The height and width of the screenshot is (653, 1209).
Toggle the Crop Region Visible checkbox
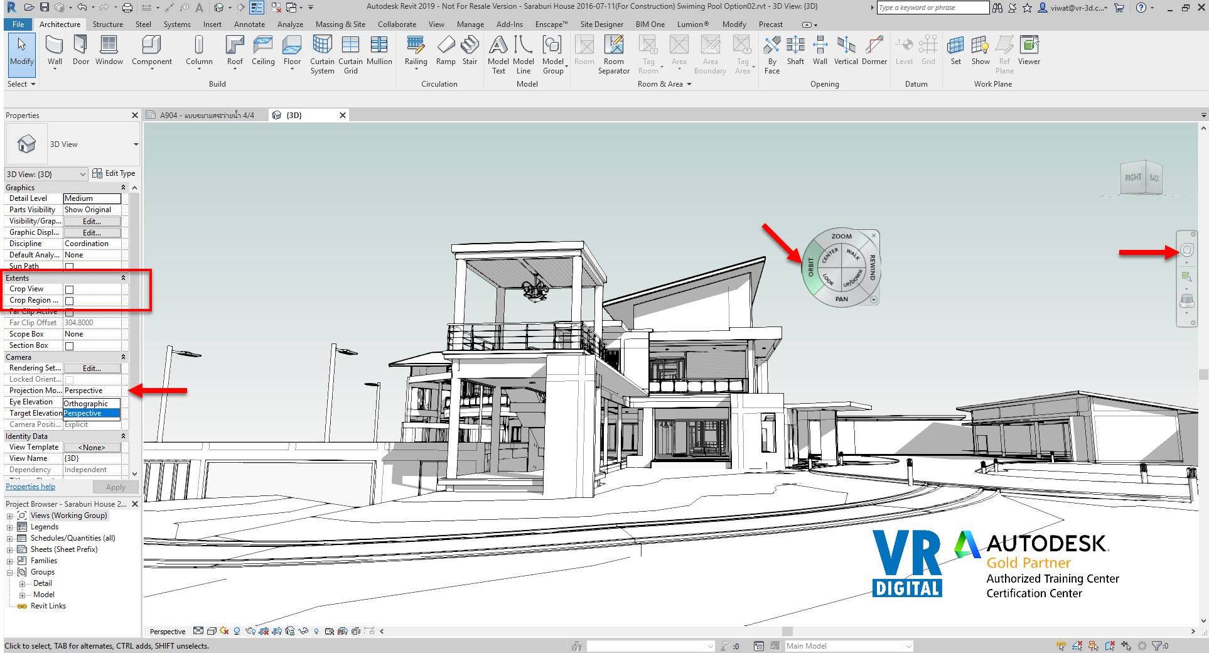coord(70,301)
